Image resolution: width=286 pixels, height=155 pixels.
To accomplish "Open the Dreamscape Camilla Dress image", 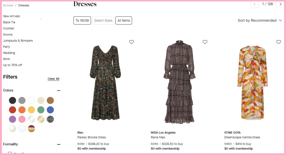I will (253, 83).
